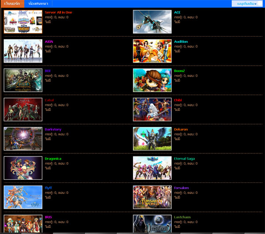Viewport: 265px width, 234px height.
Task: Open the Eternal Saga forum link
Action: pyautogui.click(x=184, y=159)
